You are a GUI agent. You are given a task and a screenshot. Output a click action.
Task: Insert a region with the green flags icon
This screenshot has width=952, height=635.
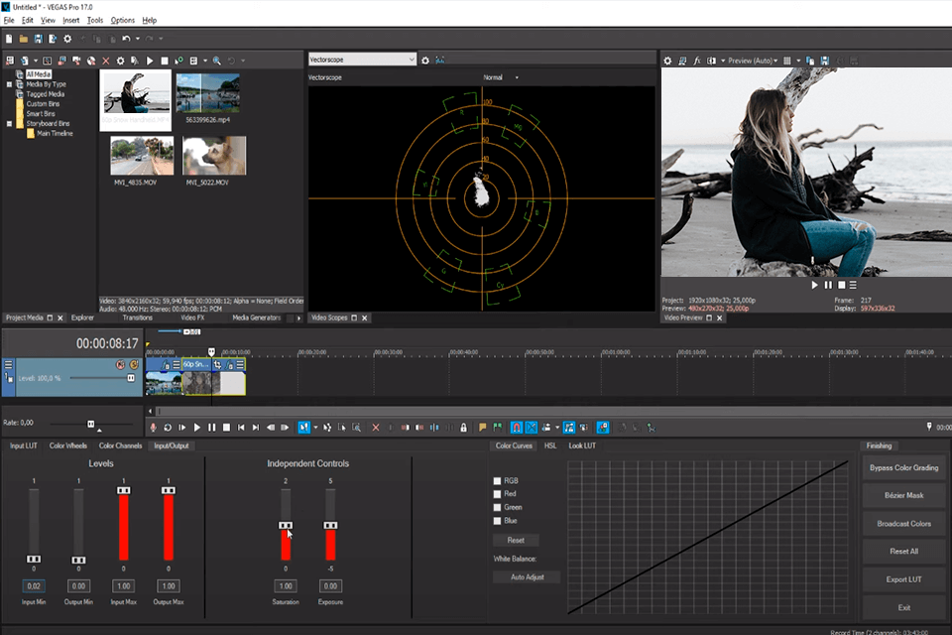point(497,428)
